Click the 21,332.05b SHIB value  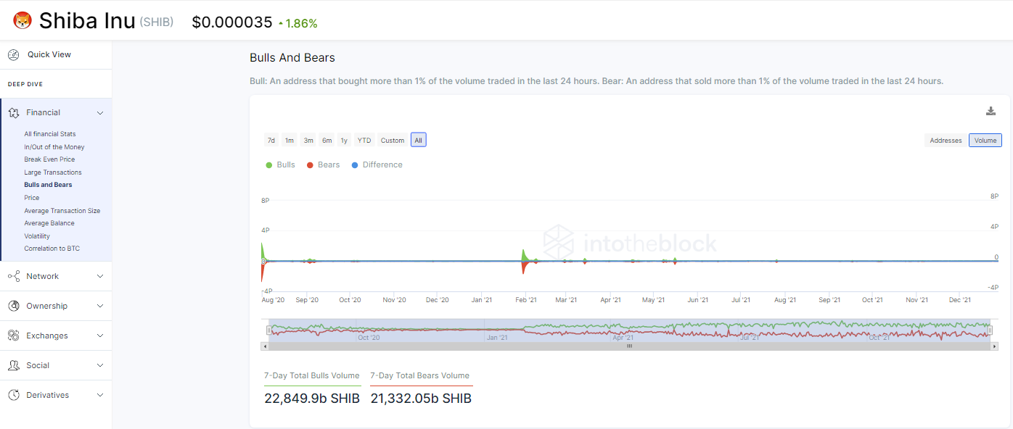tap(421, 399)
